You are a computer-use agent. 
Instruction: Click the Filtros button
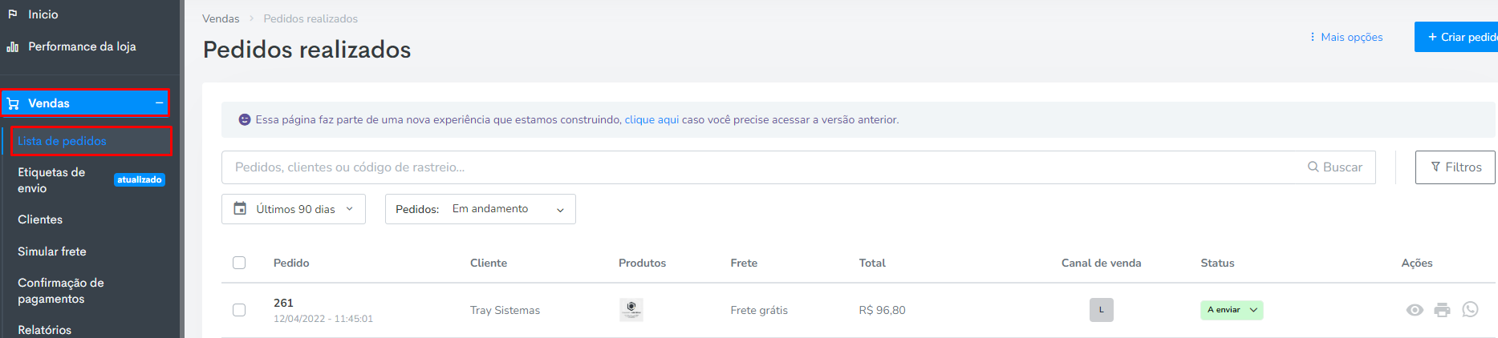[1455, 167]
